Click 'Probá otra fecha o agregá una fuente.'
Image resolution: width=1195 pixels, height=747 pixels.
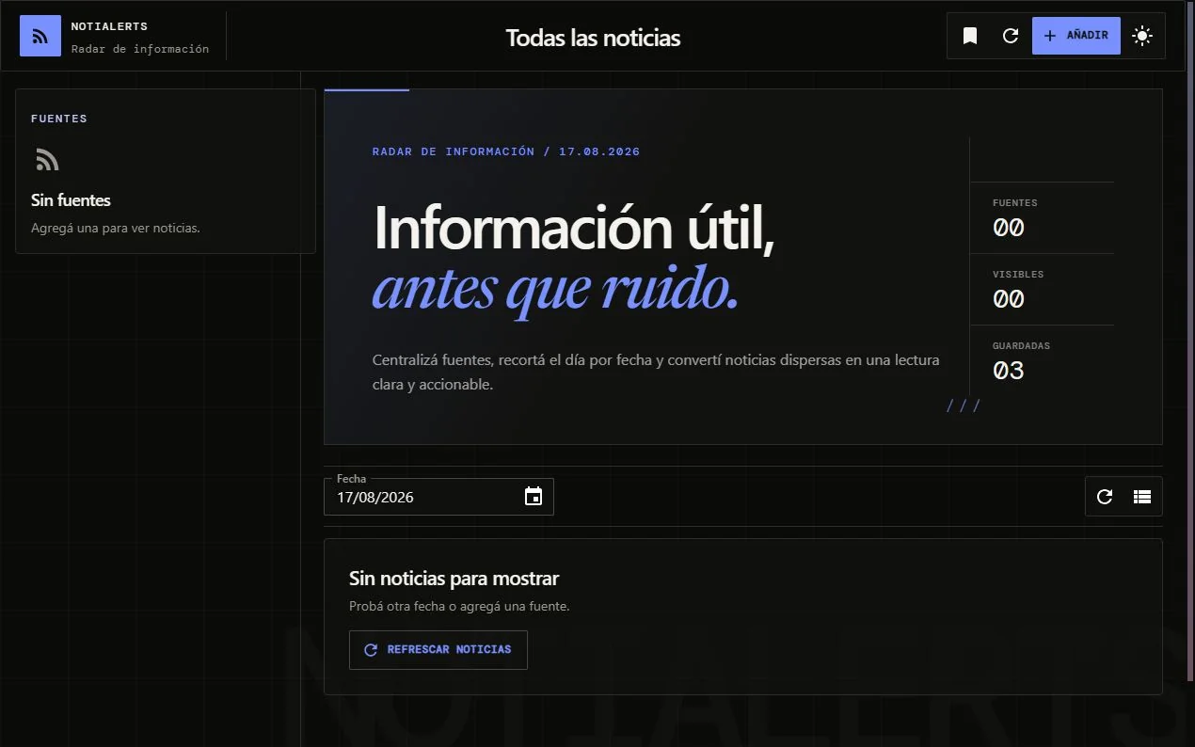459,606
